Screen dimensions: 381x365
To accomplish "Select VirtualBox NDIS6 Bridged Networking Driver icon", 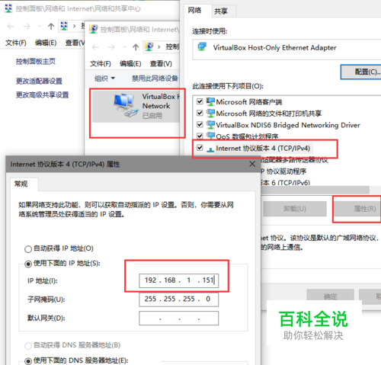I will point(210,125).
